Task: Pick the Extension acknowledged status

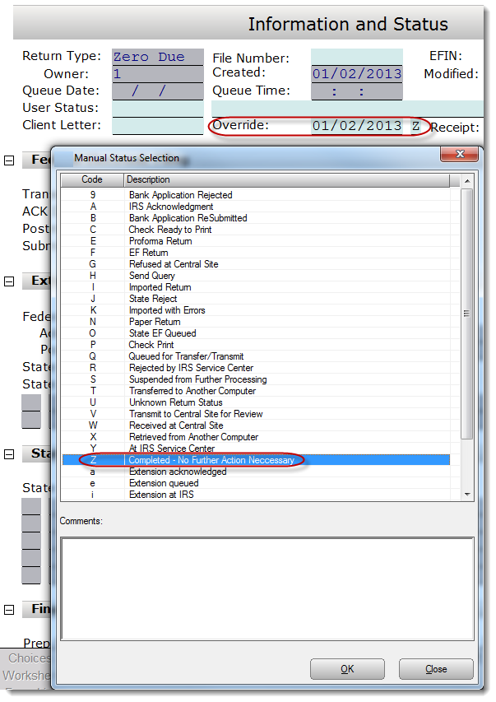Action: [x=178, y=472]
